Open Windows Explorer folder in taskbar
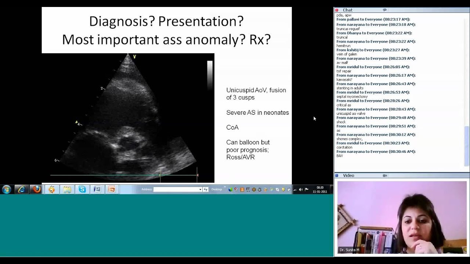 [x=67, y=190]
